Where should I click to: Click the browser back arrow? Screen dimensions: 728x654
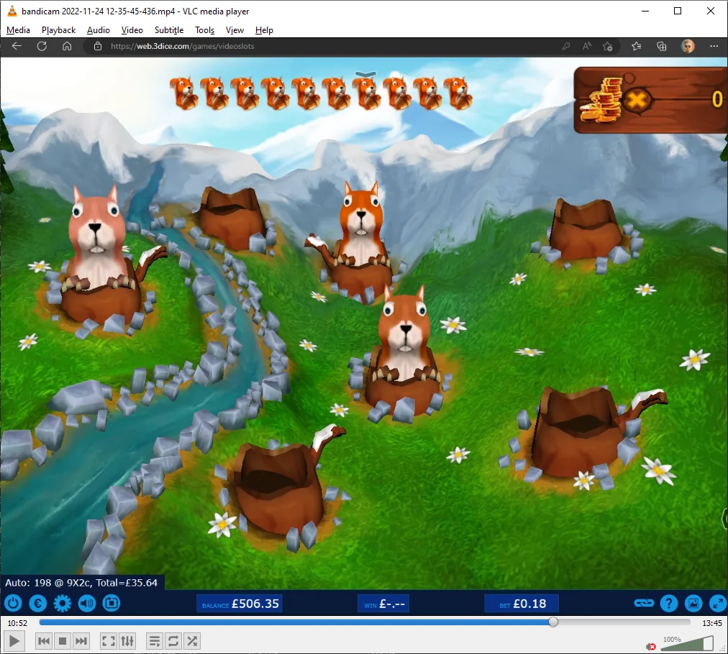point(17,46)
